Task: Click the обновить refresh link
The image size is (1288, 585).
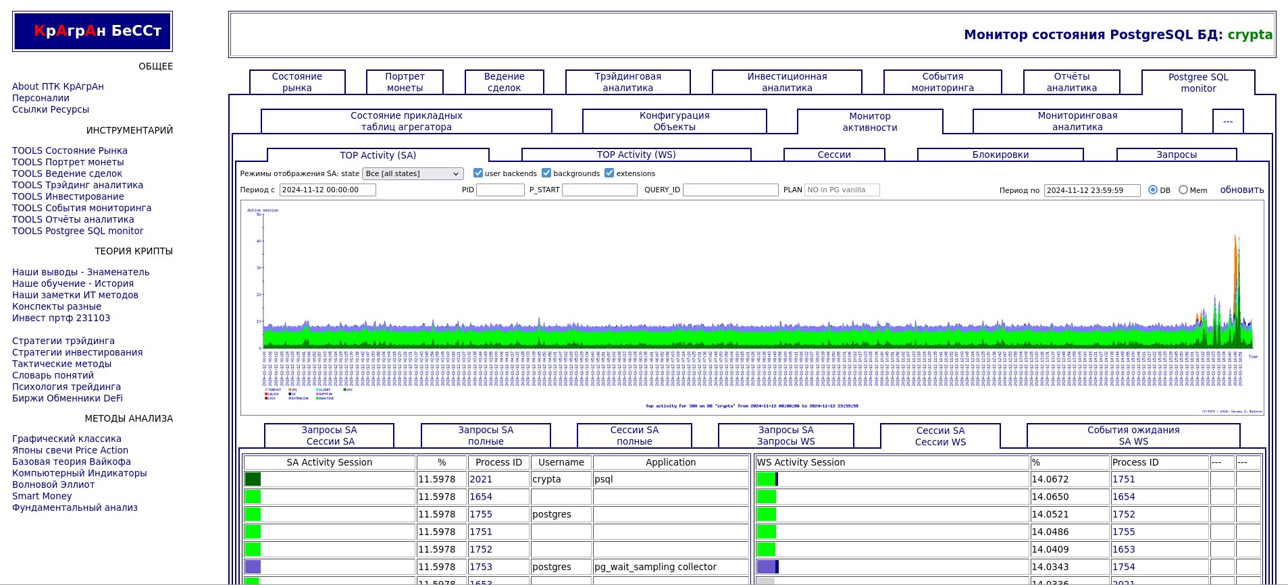Action: pos(1241,190)
